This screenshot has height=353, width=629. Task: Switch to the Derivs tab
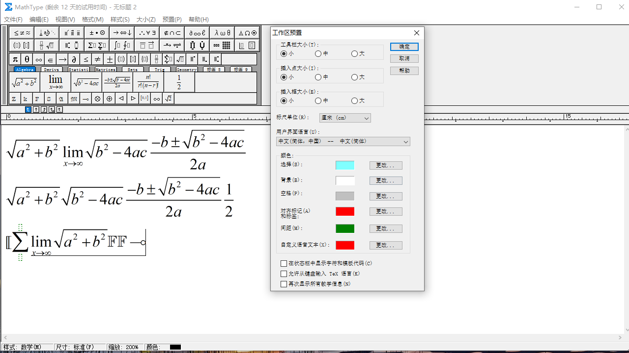51,70
